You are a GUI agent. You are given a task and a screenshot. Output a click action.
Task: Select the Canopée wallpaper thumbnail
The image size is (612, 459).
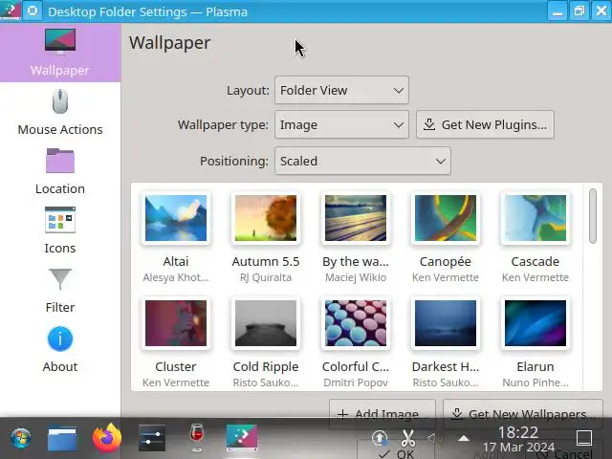click(x=446, y=218)
